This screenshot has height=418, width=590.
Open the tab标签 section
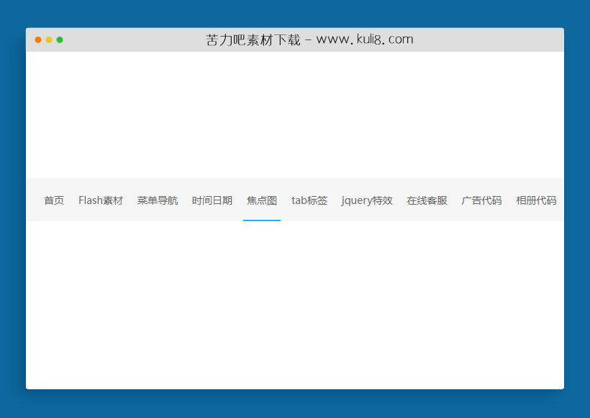(309, 200)
